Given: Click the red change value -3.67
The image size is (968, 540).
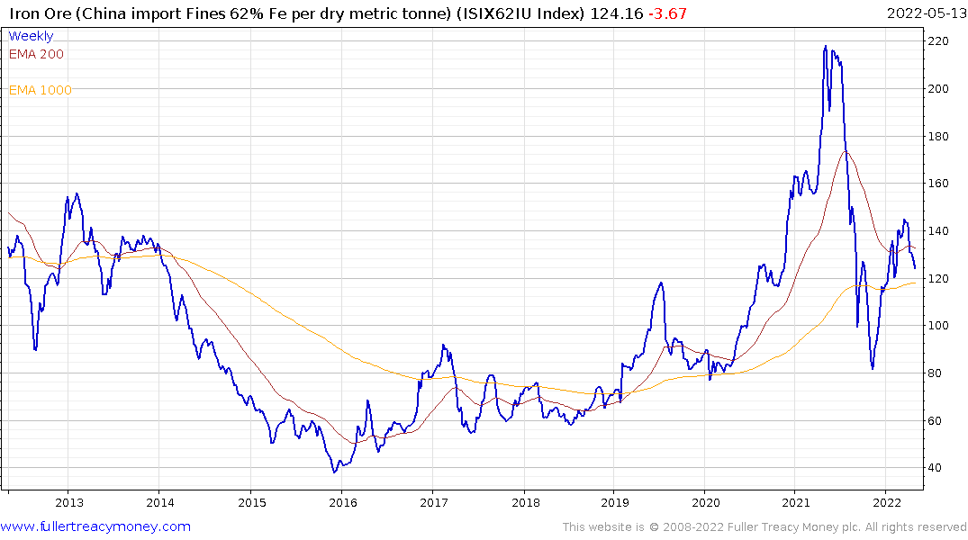Looking at the screenshot, I should pos(668,13).
